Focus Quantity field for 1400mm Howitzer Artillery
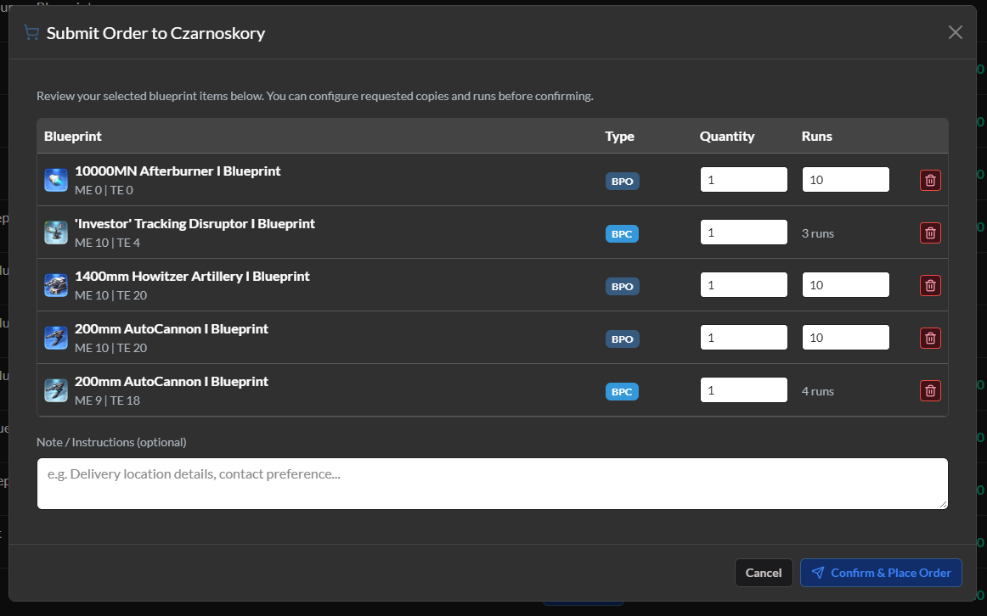Viewport: 987px width, 616px height. click(743, 285)
